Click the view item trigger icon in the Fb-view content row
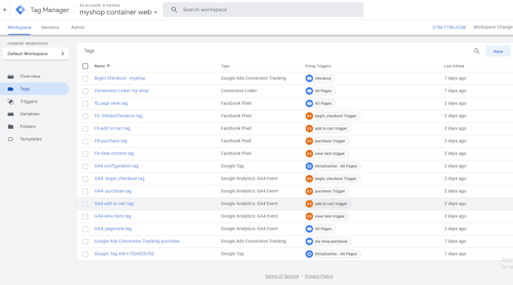Viewport: 513px width, 285px height. [309, 154]
